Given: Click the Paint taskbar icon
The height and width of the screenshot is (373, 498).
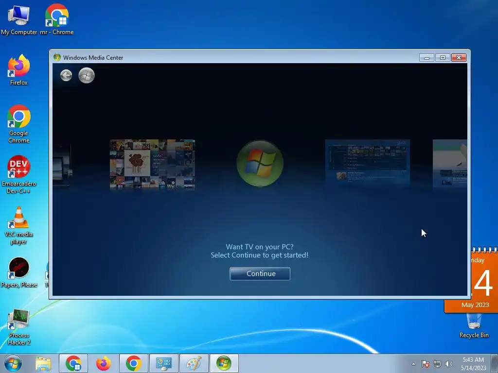Looking at the screenshot, I should 194,363.
